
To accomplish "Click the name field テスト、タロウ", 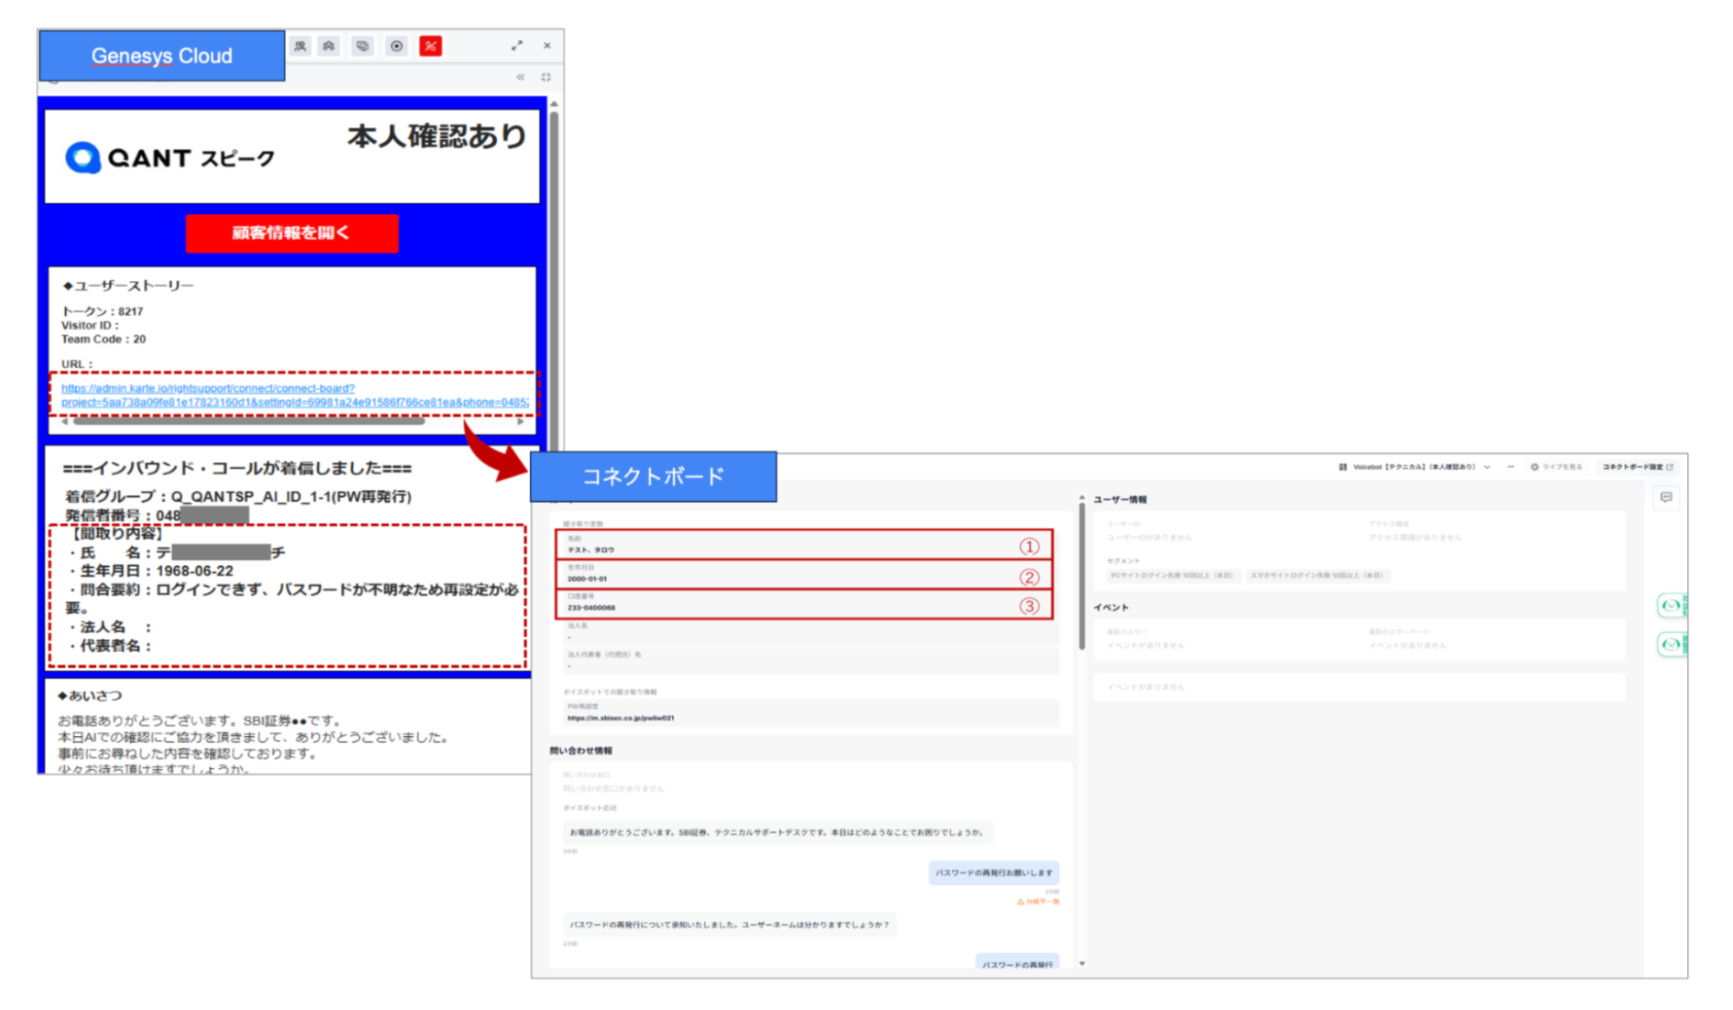I will tap(804, 545).
